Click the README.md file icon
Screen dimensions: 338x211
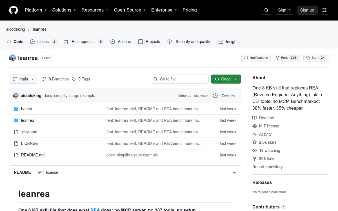16,155
